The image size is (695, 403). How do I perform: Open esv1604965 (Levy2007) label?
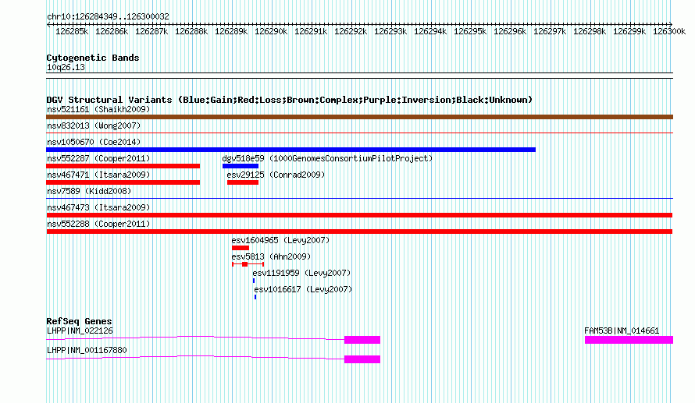coord(280,240)
